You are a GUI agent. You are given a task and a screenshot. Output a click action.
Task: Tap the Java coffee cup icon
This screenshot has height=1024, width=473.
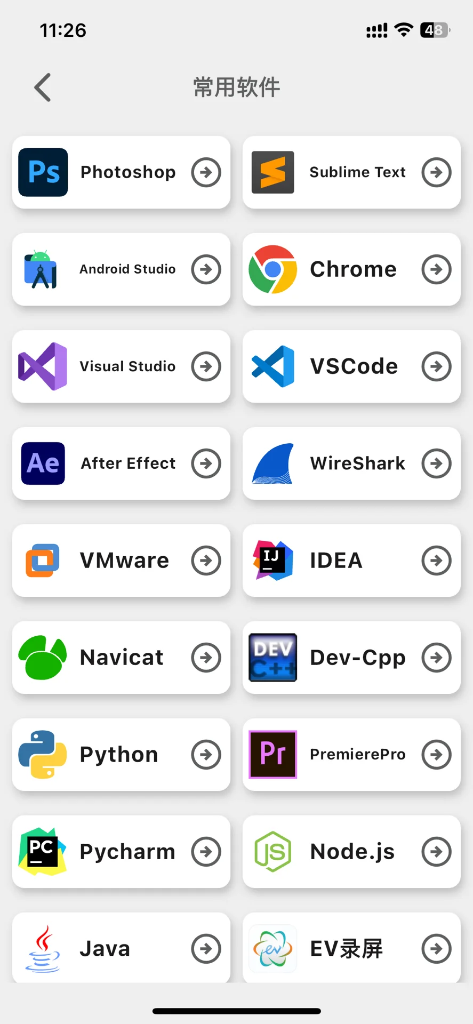pyautogui.click(x=43, y=949)
